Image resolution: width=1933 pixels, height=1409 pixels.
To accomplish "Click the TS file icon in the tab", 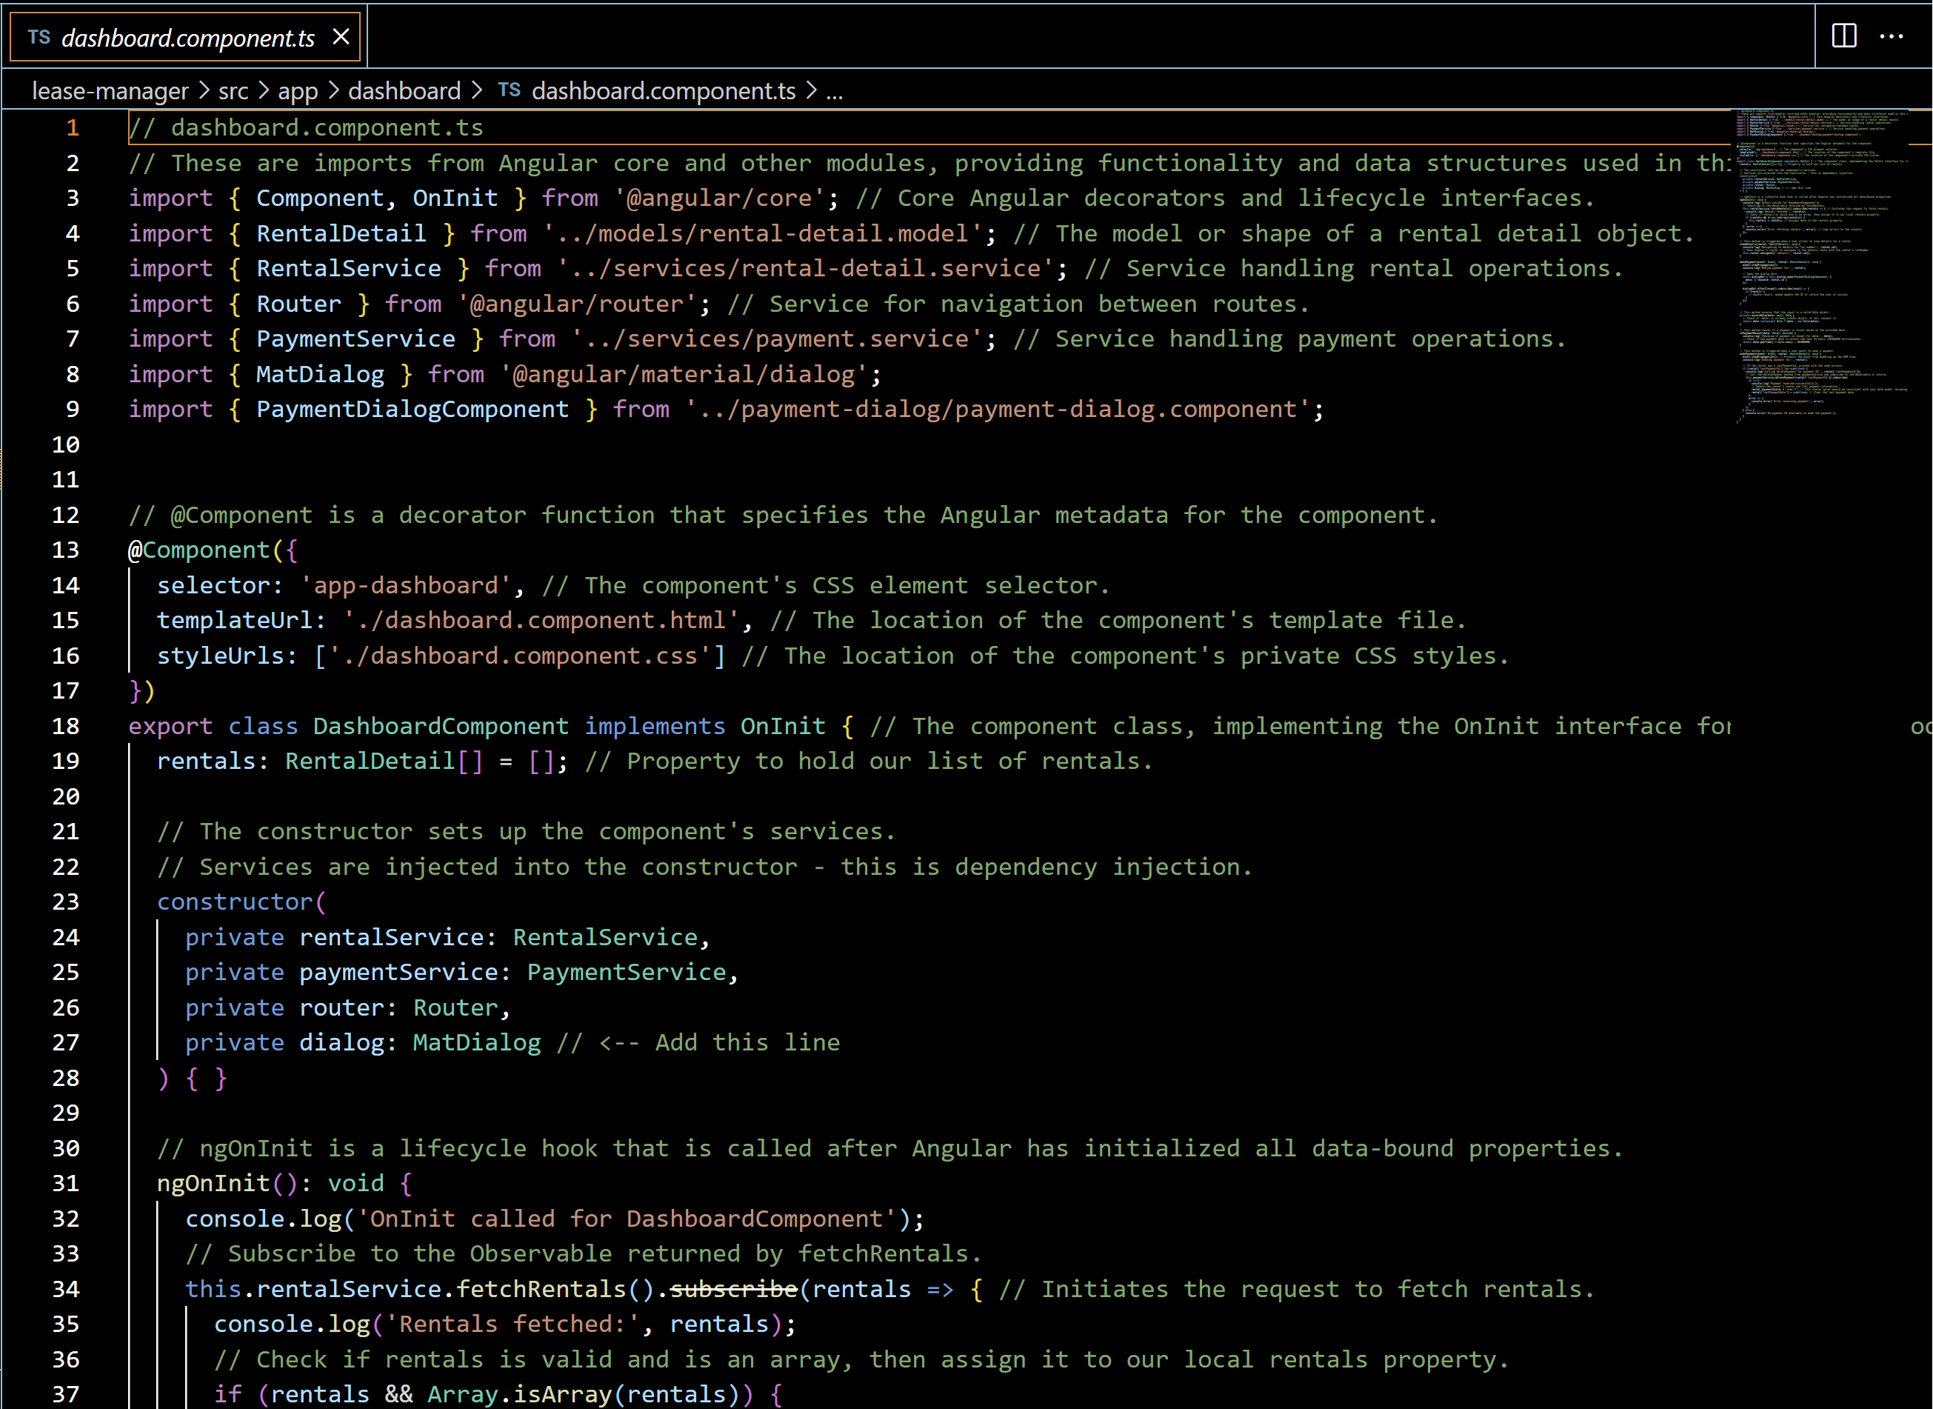I will coord(39,37).
